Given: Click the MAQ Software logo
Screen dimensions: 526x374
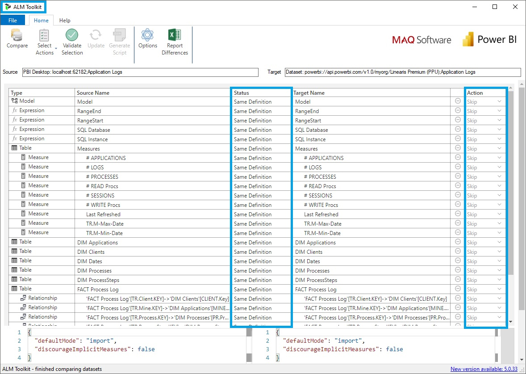Looking at the screenshot, I should pos(421,39).
